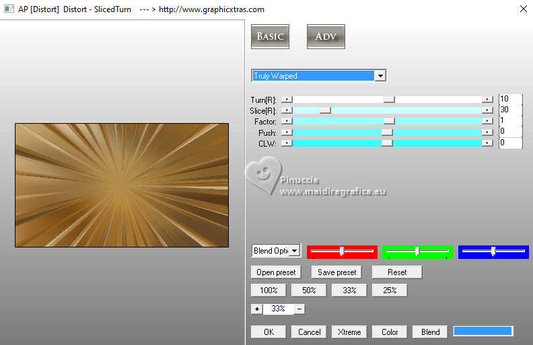Click the red channel slider

(342, 252)
